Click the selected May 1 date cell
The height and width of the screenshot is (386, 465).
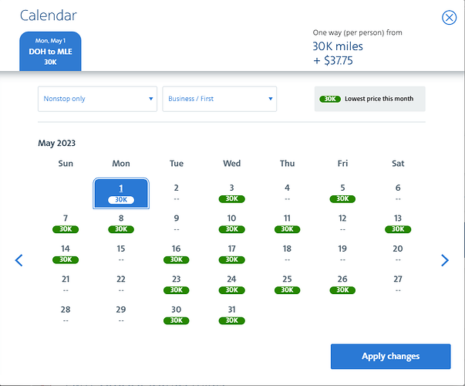[121, 193]
